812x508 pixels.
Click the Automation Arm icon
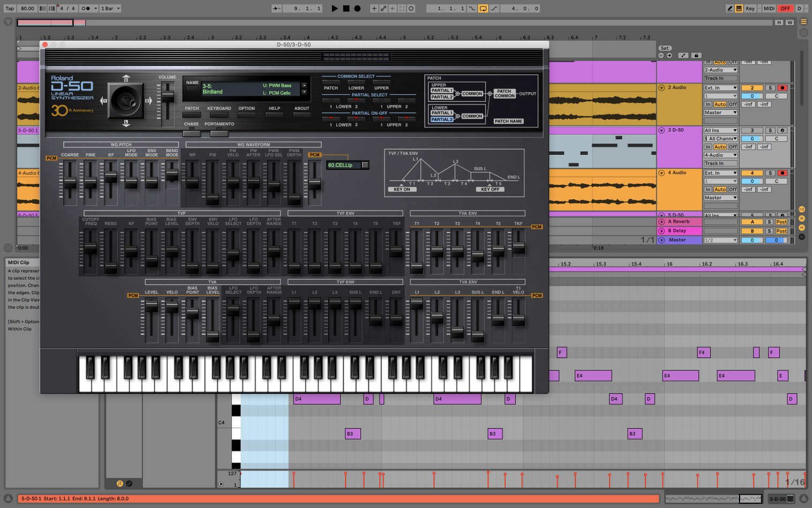coord(384,9)
